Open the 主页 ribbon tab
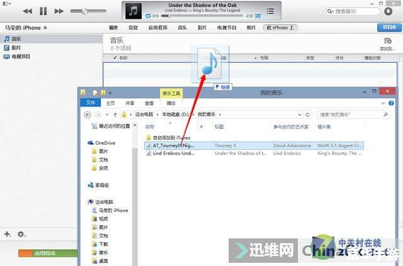This screenshot has width=403, height=266. coord(111,103)
